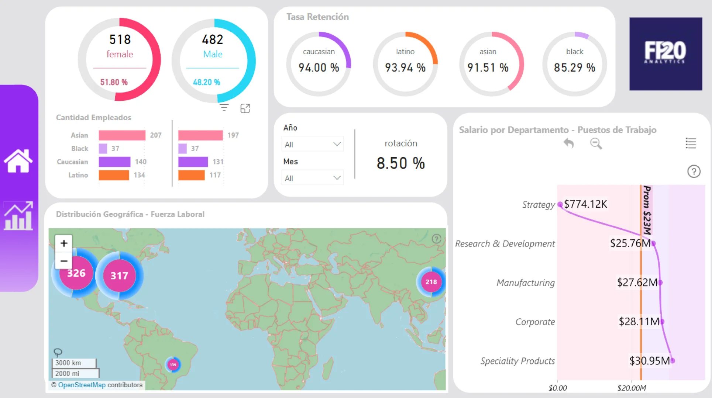Select the caucasian 94.00 % retention gauge
The height and width of the screenshot is (398, 712).
point(319,64)
